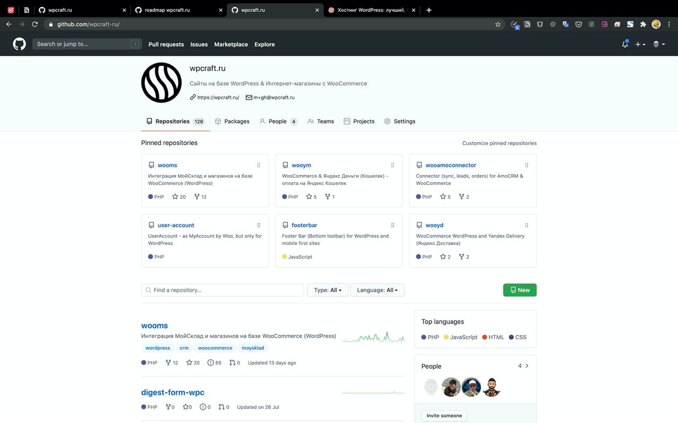Screen dimensions: 678x423
Task: Click the last bearded member avatar
Action: click(x=491, y=387)
